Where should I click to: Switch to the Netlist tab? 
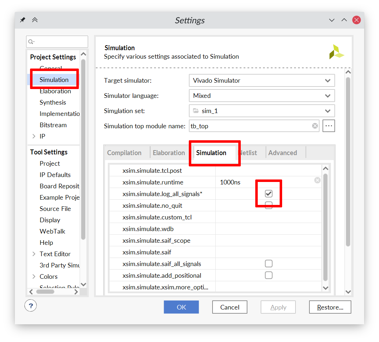[249, 153]
